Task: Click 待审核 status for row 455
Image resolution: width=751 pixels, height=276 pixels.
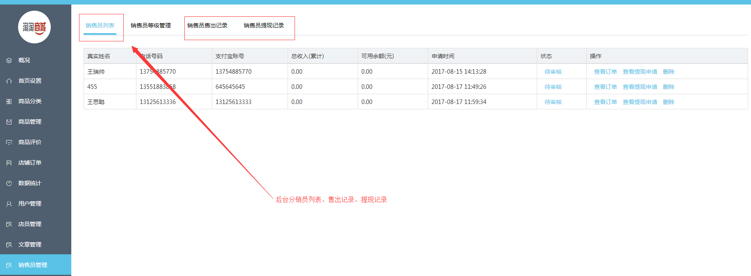Action: [553, 87]
